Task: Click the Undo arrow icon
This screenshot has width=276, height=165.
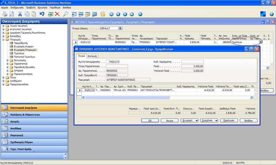Action: point(42,14)
